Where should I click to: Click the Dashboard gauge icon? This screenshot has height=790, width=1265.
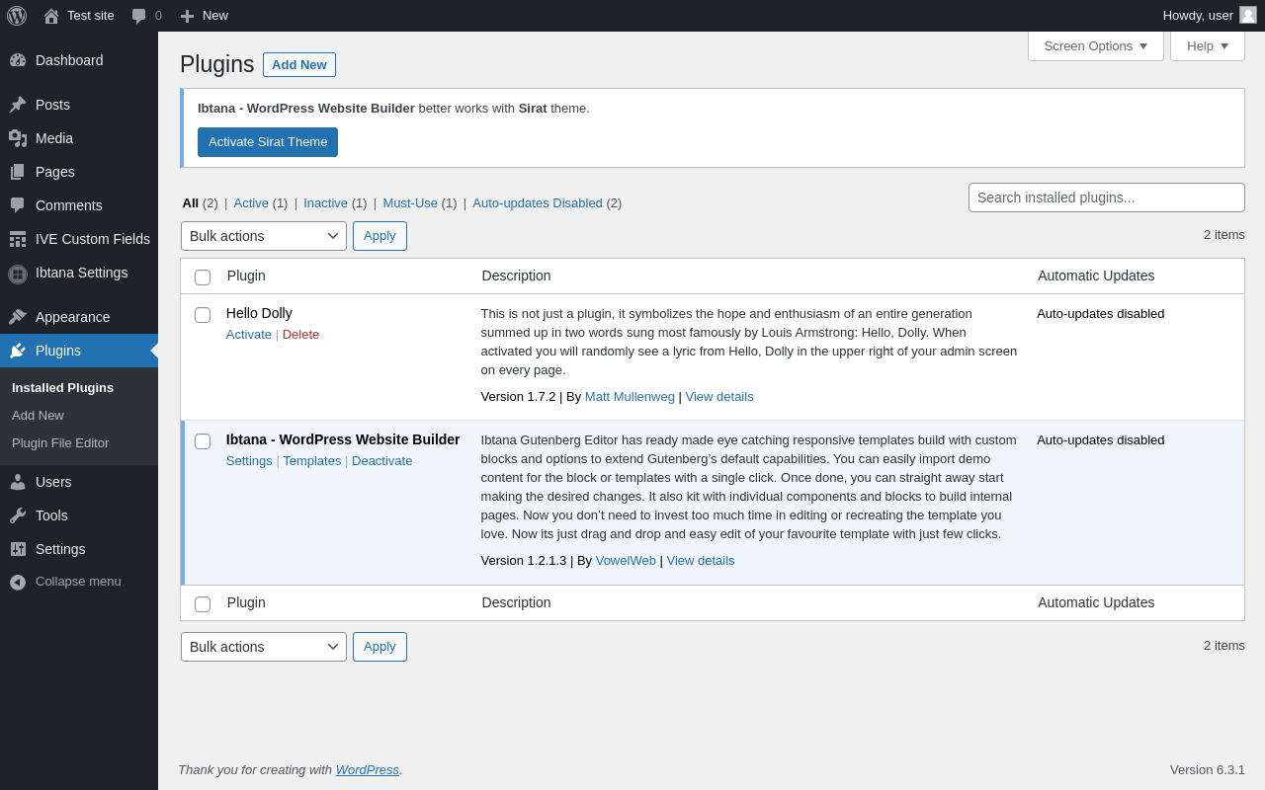point(18,60)
